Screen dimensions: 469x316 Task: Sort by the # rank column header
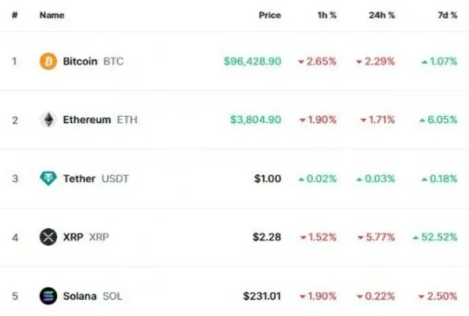[15, 15]
